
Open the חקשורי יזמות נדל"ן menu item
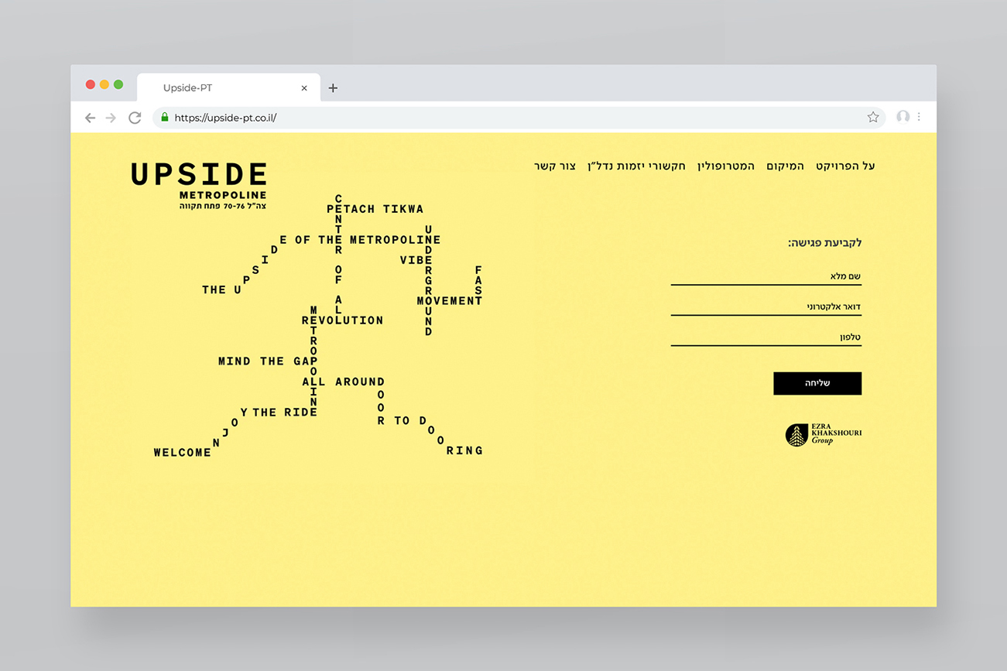(x=636, y=166)
